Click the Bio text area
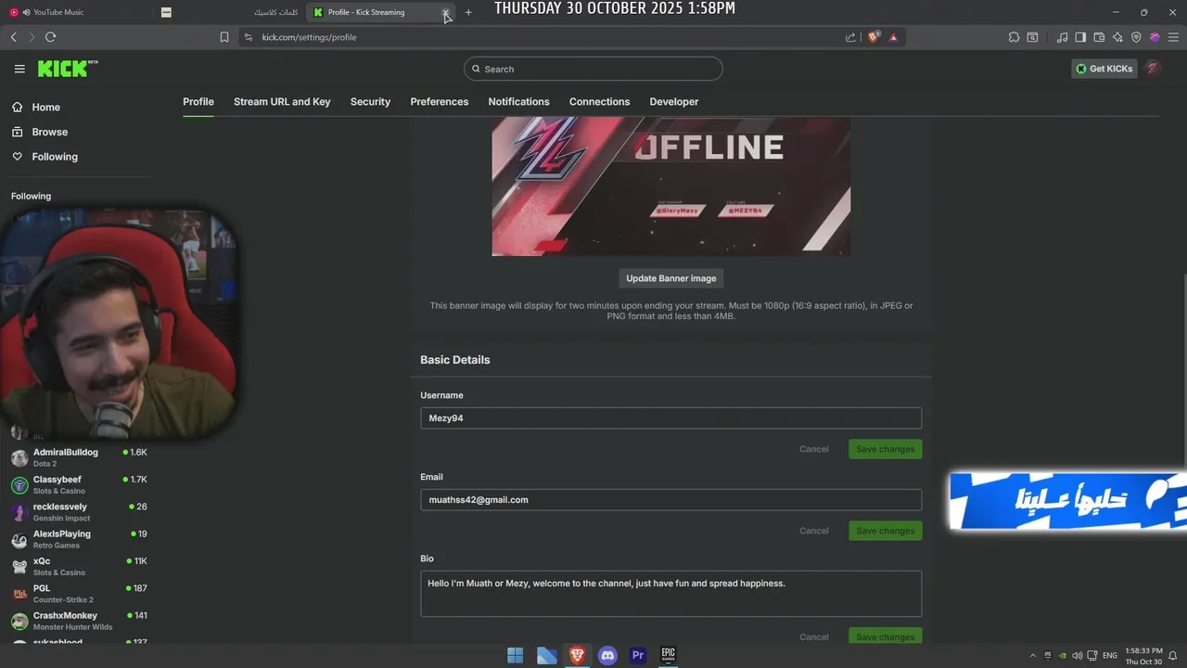 pyautogui.click(x=670, y=594)
